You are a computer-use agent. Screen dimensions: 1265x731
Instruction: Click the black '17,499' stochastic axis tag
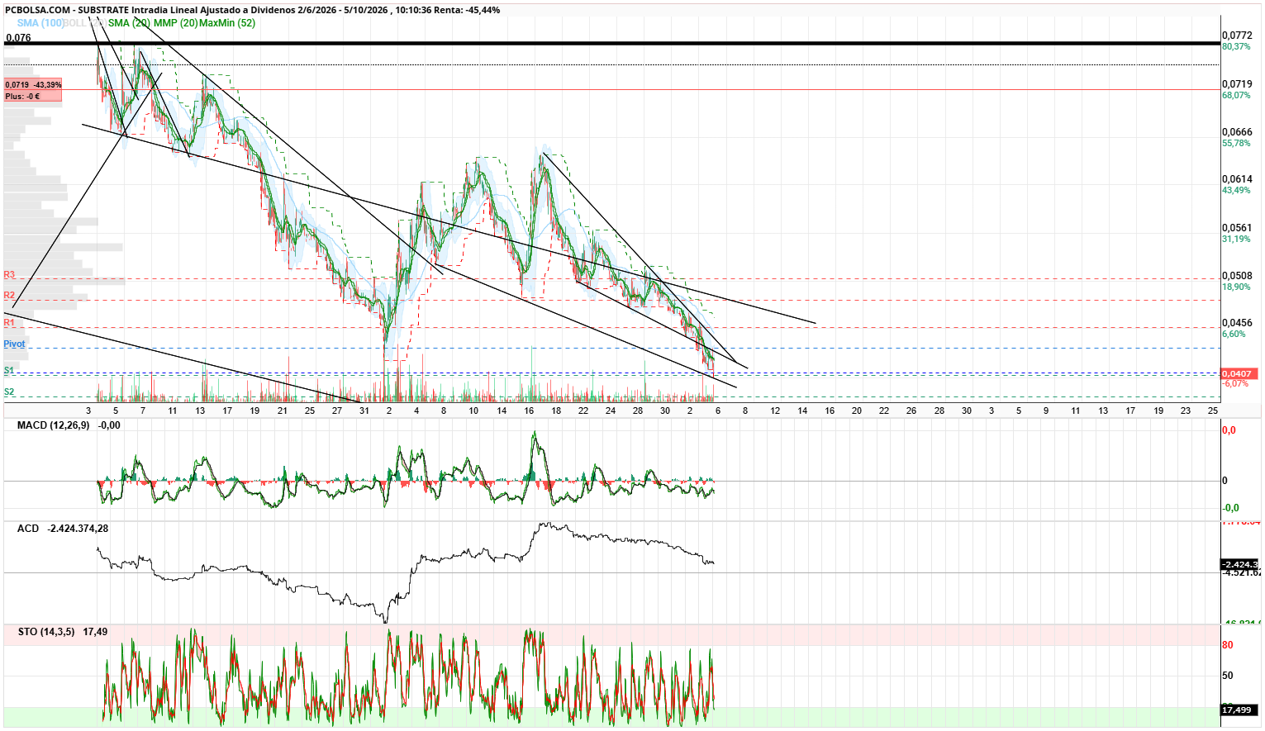tap(1239, 710)
